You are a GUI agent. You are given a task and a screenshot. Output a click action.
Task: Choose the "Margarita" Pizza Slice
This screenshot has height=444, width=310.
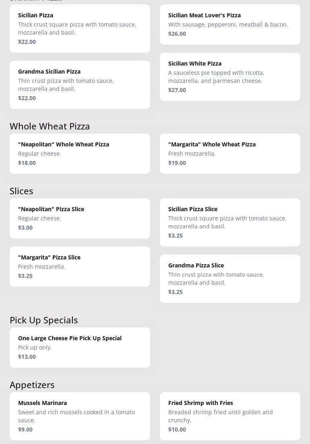[80, 266]
